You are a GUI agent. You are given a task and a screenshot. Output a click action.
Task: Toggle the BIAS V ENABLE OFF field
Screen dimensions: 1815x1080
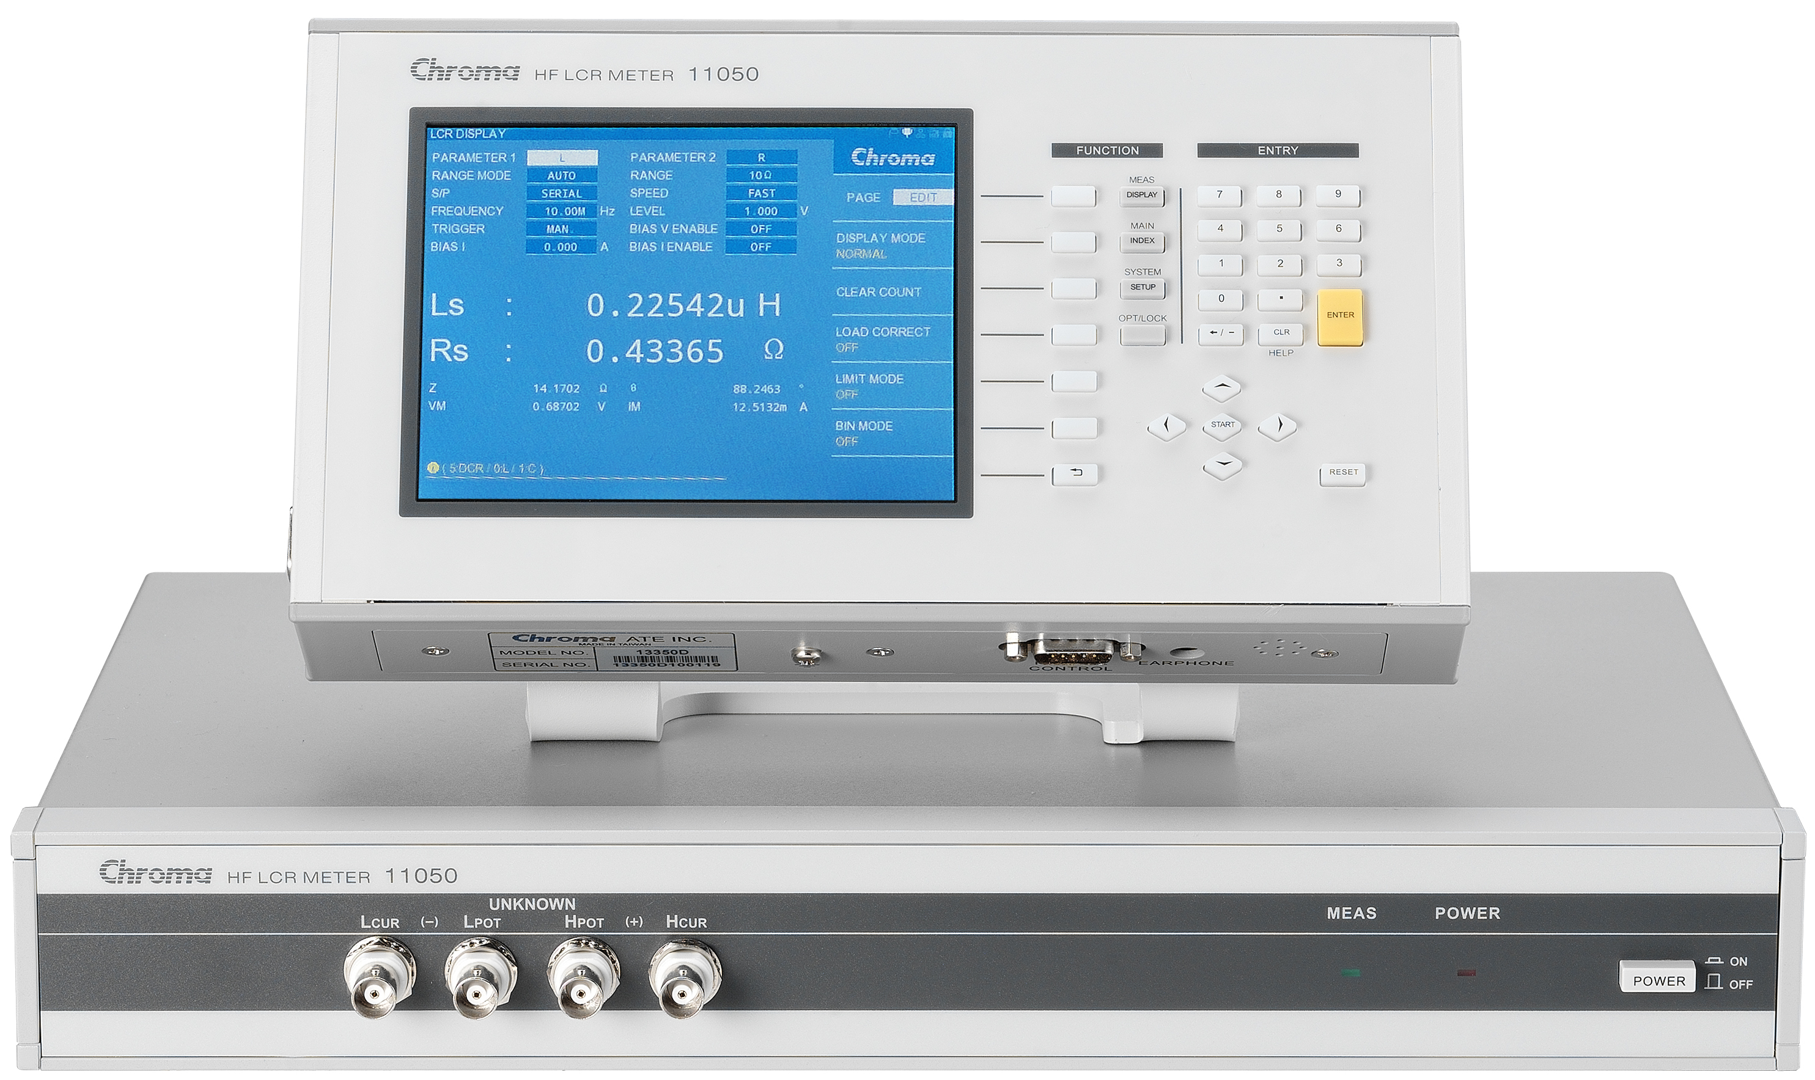[760, 229]
